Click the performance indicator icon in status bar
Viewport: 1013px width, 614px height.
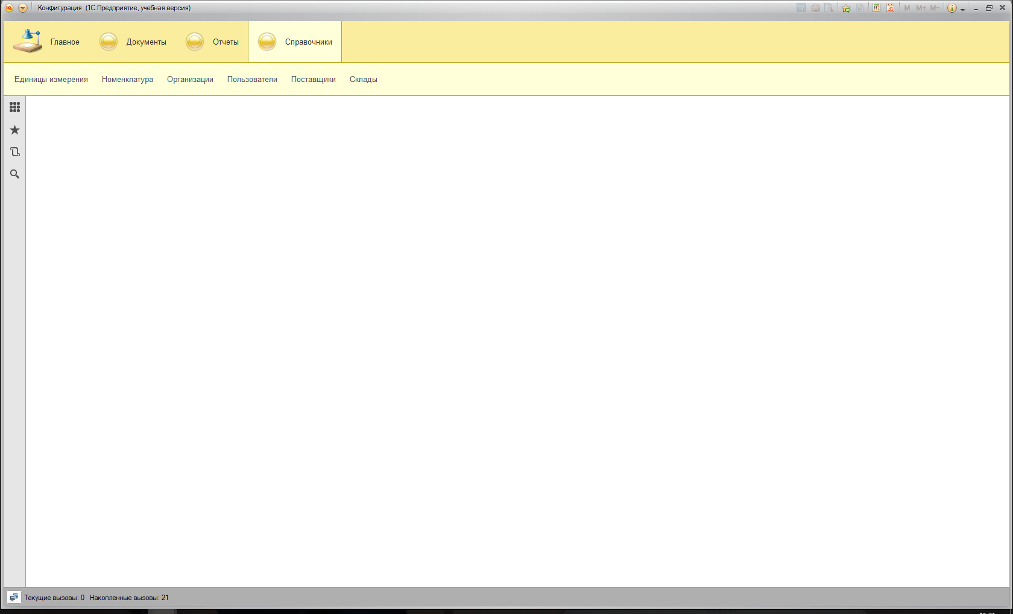coord(14,598)
